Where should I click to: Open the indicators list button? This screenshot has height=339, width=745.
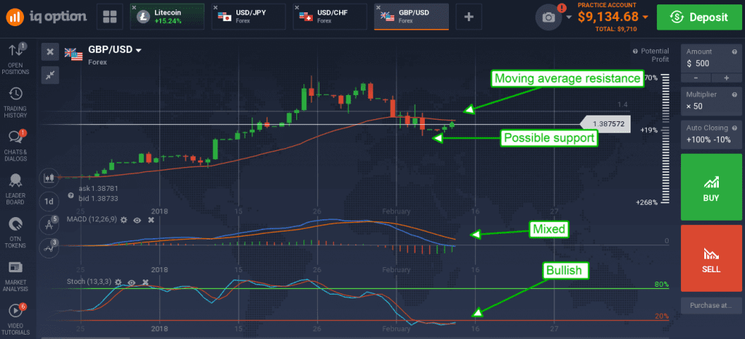[x=49, y=248]
